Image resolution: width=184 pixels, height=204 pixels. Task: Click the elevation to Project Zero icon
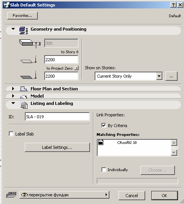pyautogui.click(x=29, y=75)
